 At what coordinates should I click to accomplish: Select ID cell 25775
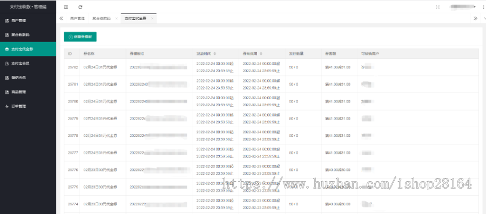[x=72, y=187]
